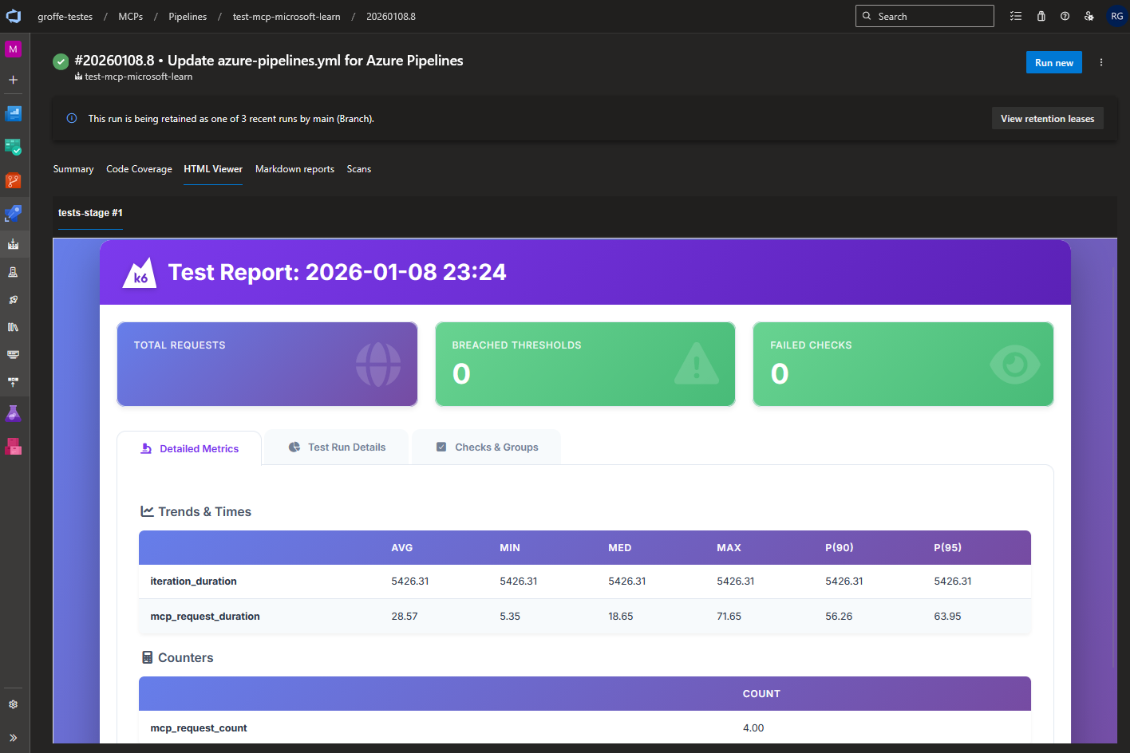The image size is (1130, 753).
Task: Open the Detailed Metrics report tab
Action: coord(189,448)
